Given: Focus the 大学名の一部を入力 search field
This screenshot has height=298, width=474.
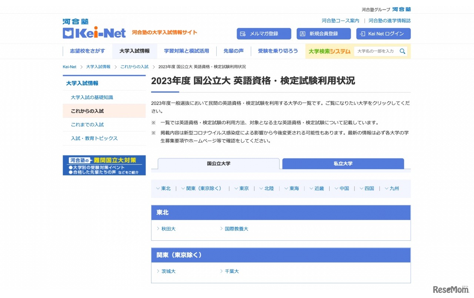Looking at the screenshot, I should (376, 51).
